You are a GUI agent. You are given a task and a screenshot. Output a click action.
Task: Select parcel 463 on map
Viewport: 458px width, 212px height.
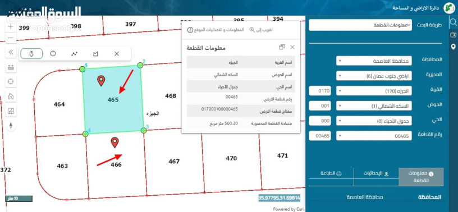point(62,166)
